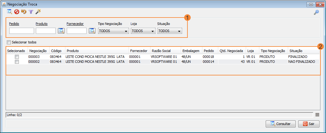The image size is (326, 133).
Task: Click the grid options icon beside the status bar
Action: point(317,115)
